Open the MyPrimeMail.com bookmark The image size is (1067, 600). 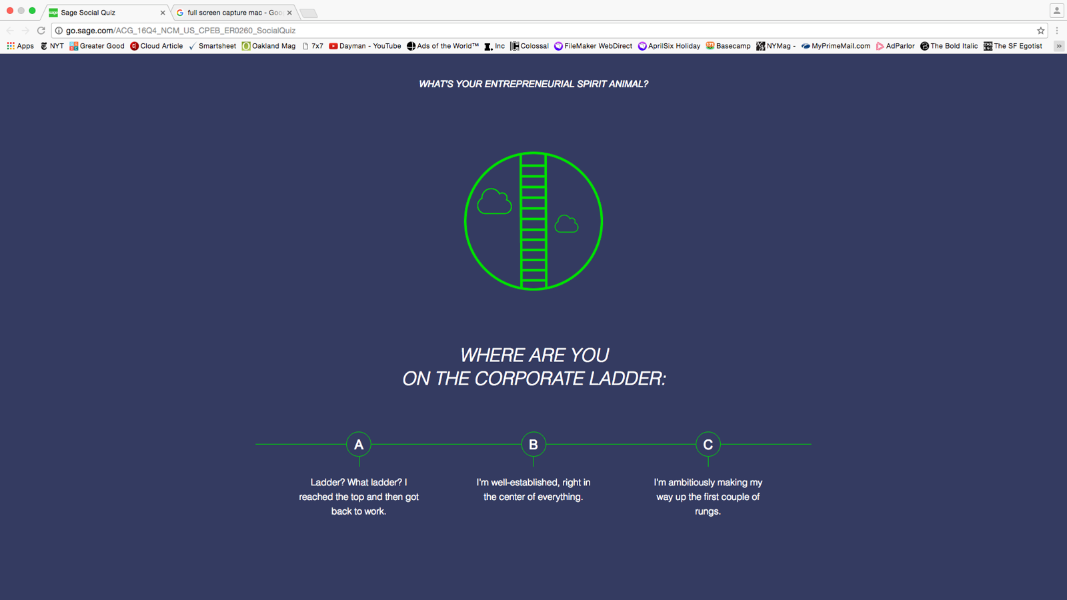point(836,46)
